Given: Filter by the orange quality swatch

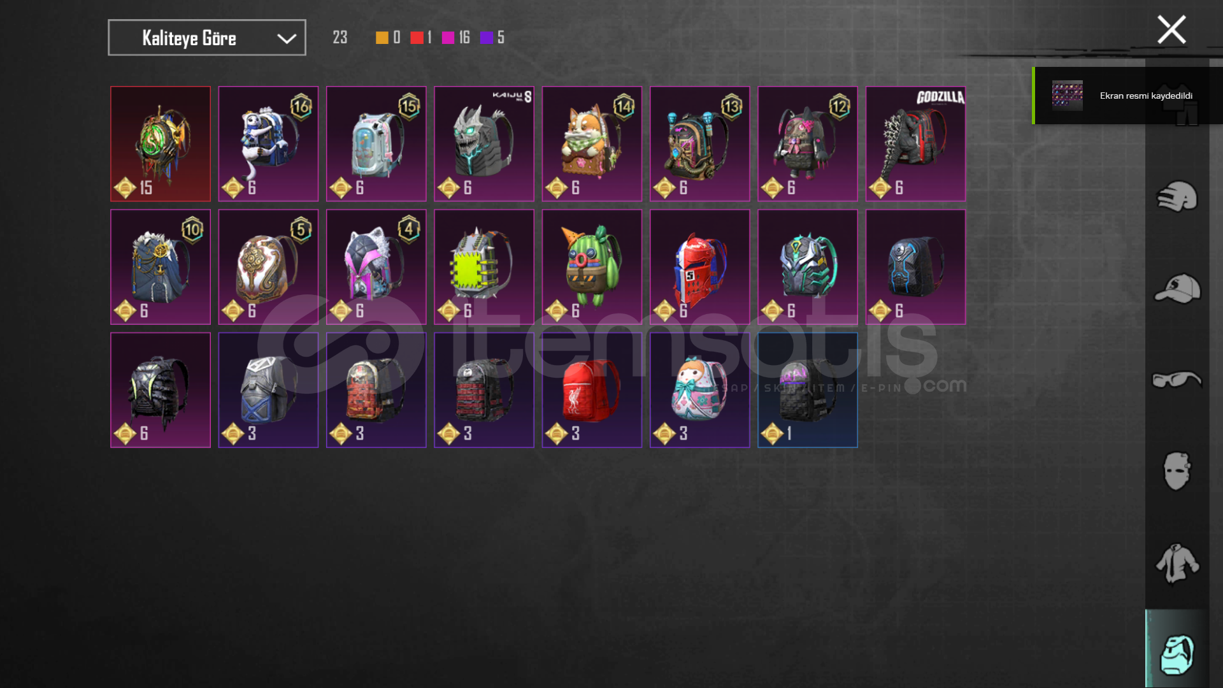Looking at the screenshot, I should point(382,38).
